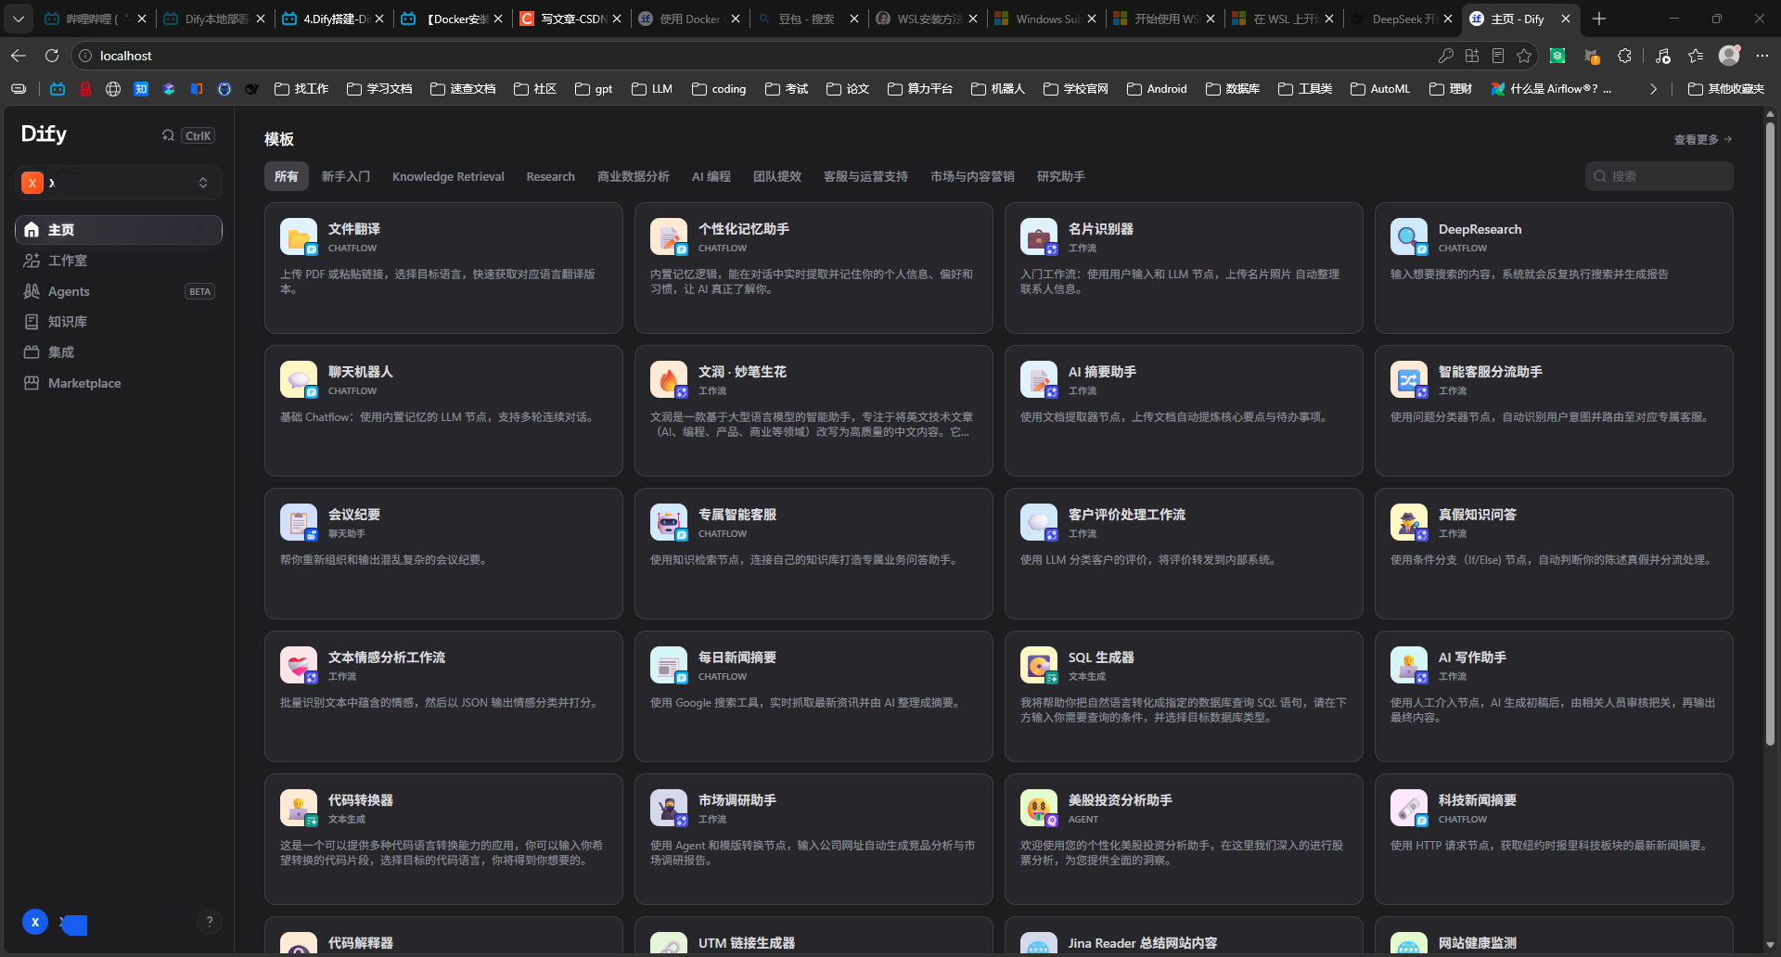Open the 聊天机器人 chat bubble icon

299,380
